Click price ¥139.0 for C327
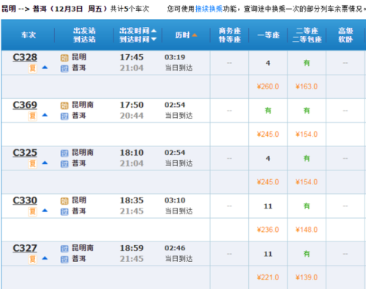Image resolution: width=366 pixels, height=289 pixels. (307, 277)
